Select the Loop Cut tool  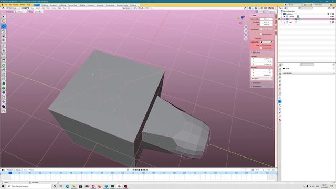pos(4,74)
